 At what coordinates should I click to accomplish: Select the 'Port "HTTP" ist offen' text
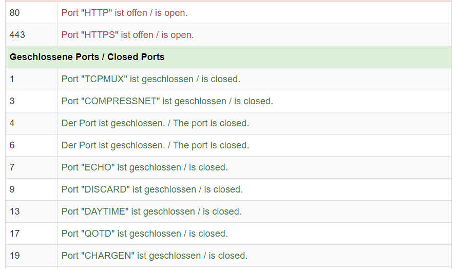pyautogui.click(x=104, y=13)
